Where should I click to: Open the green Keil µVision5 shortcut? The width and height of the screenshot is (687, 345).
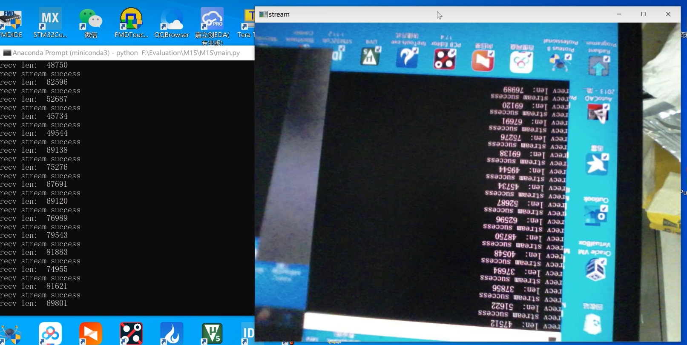coord(212,334)
